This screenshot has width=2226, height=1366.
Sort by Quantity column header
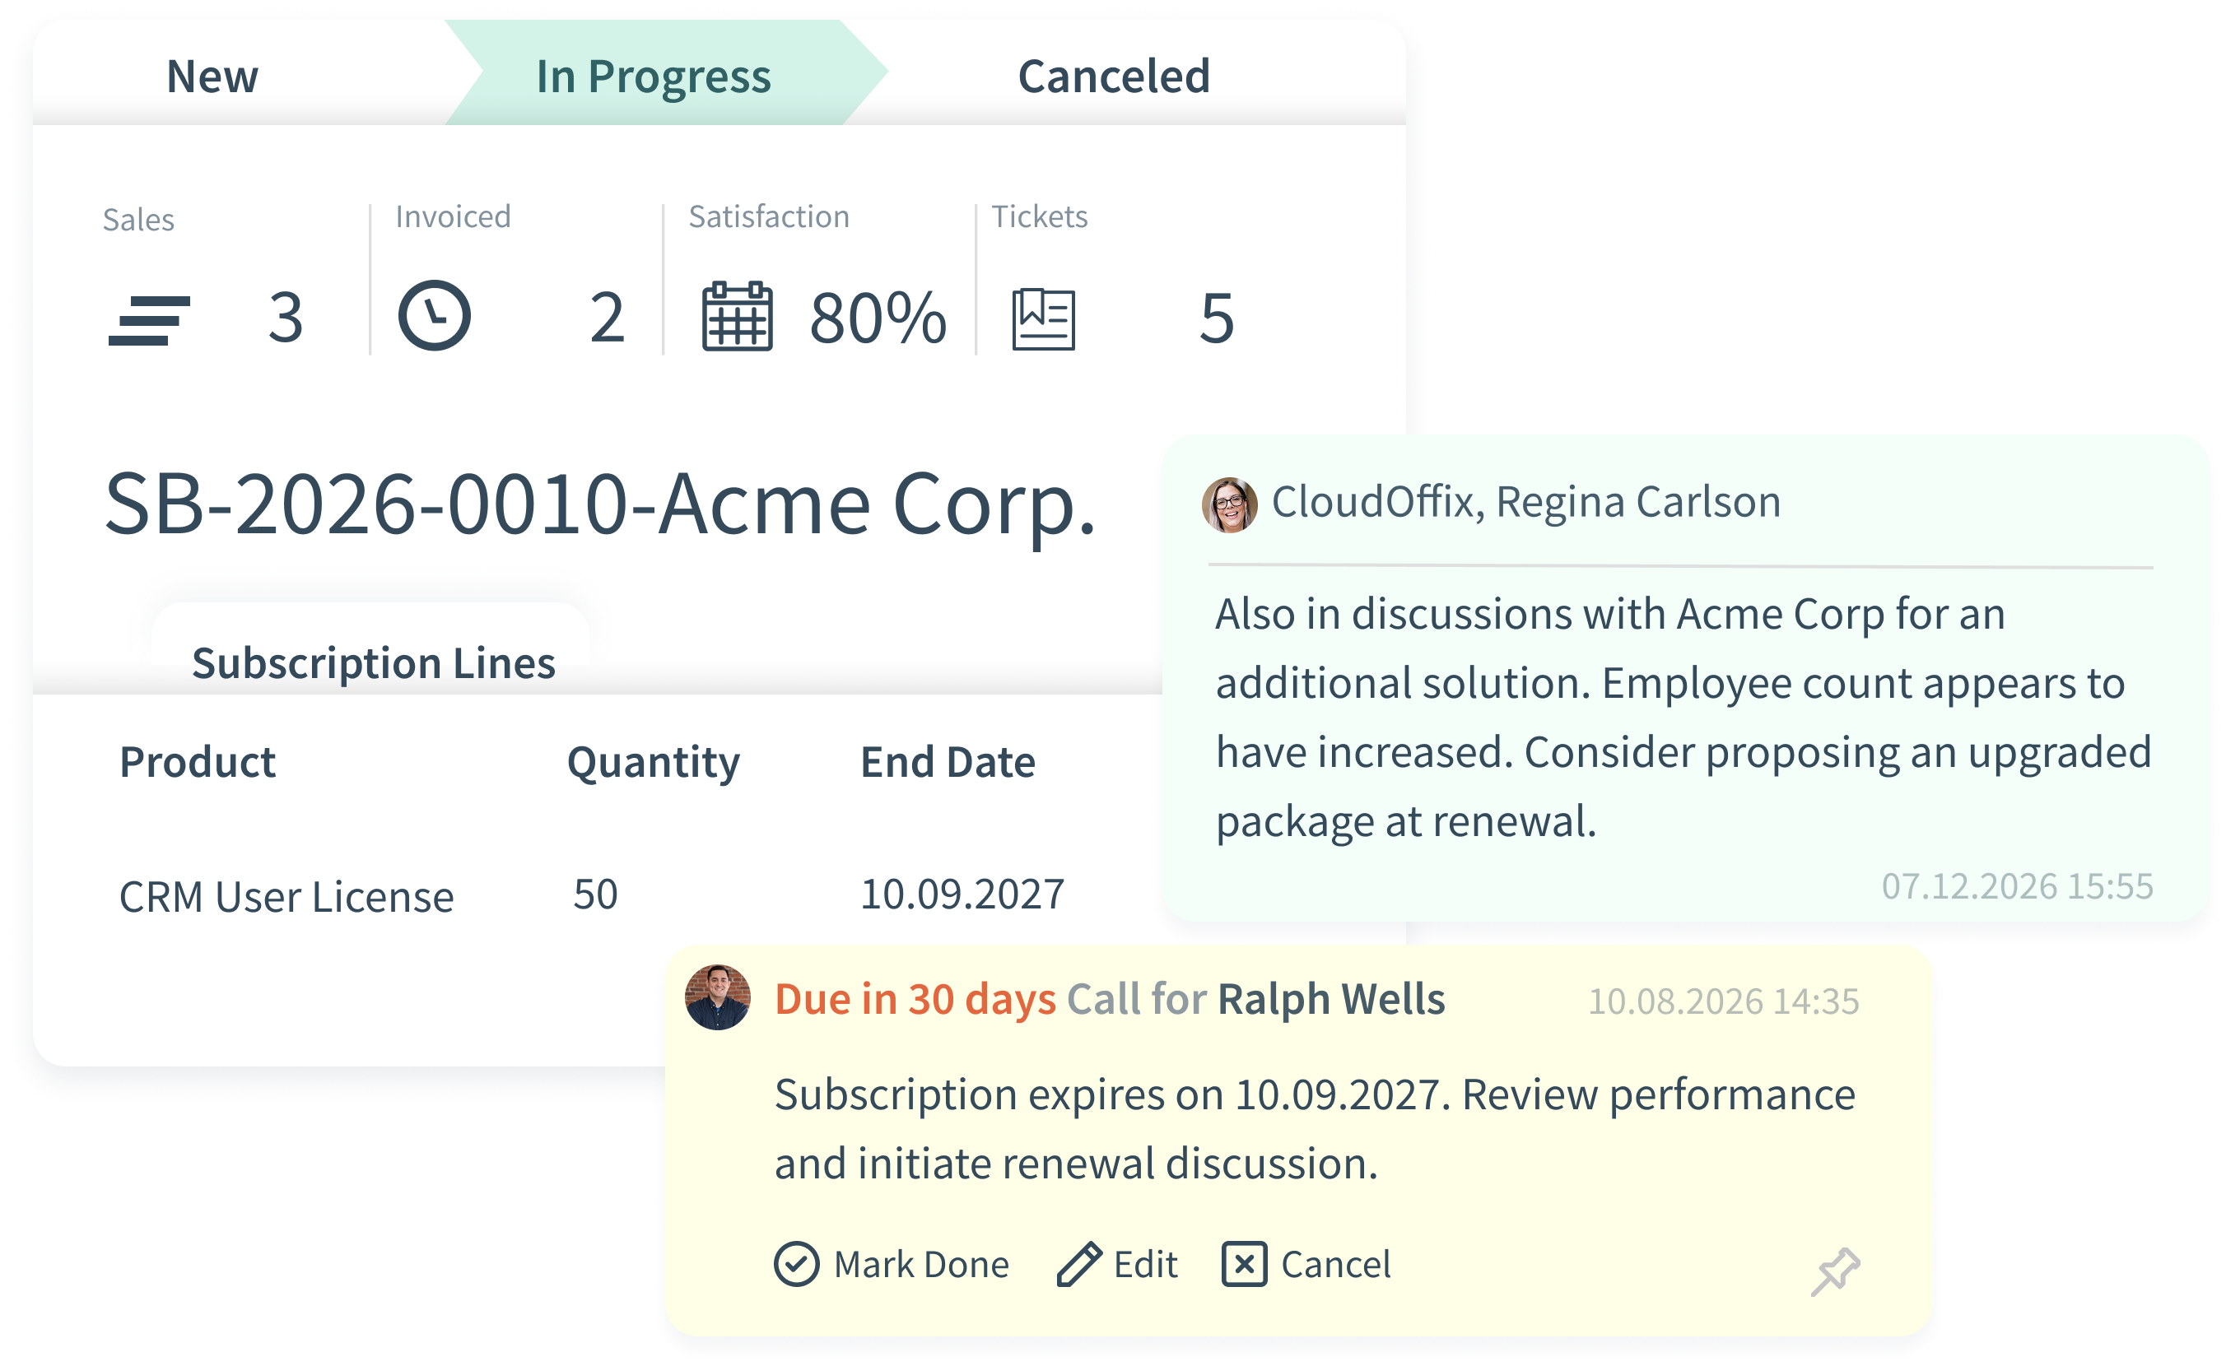tap(653, 762)
